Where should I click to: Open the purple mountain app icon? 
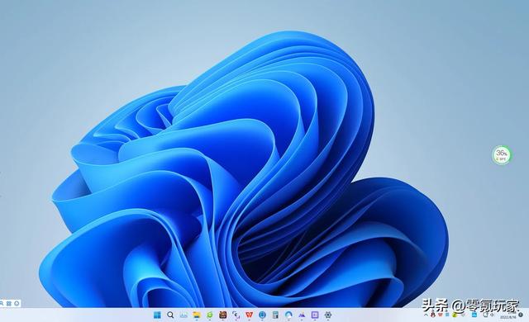pos(302,315)
